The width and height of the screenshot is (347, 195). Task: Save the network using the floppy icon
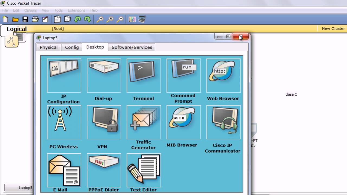tap(25, 19)
